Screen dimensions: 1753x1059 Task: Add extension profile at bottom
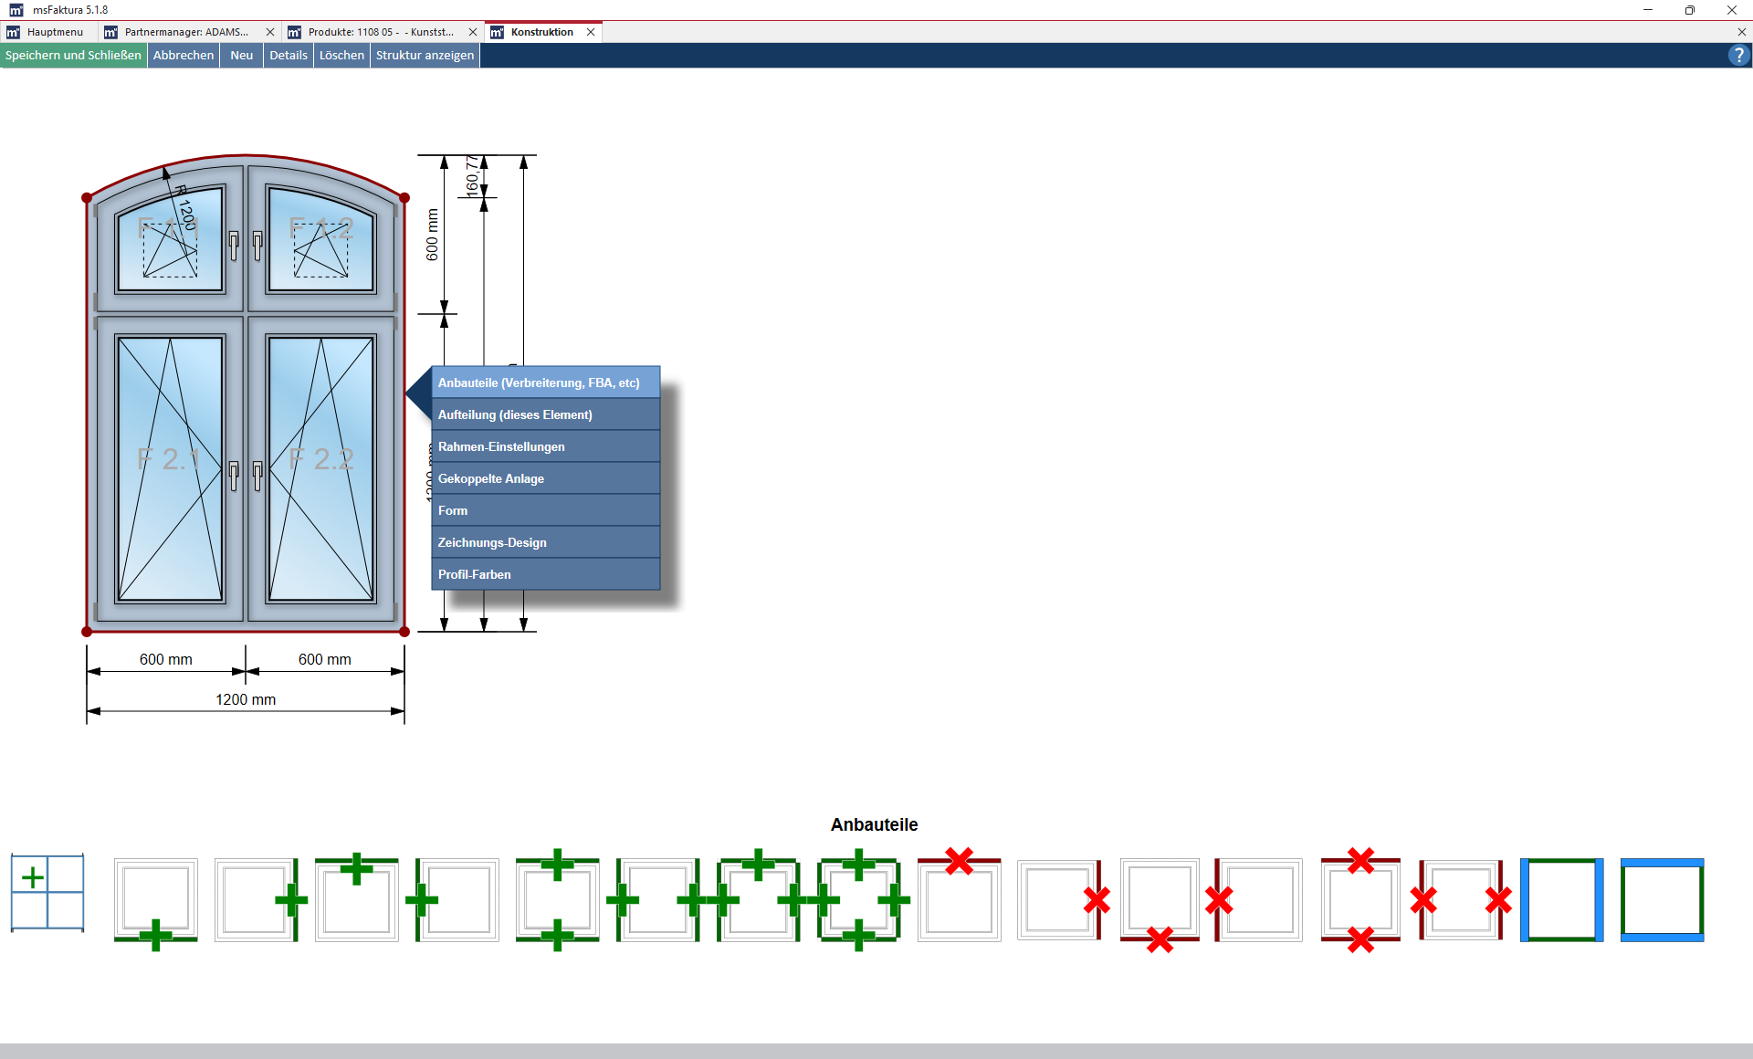(x=155, y=900)
